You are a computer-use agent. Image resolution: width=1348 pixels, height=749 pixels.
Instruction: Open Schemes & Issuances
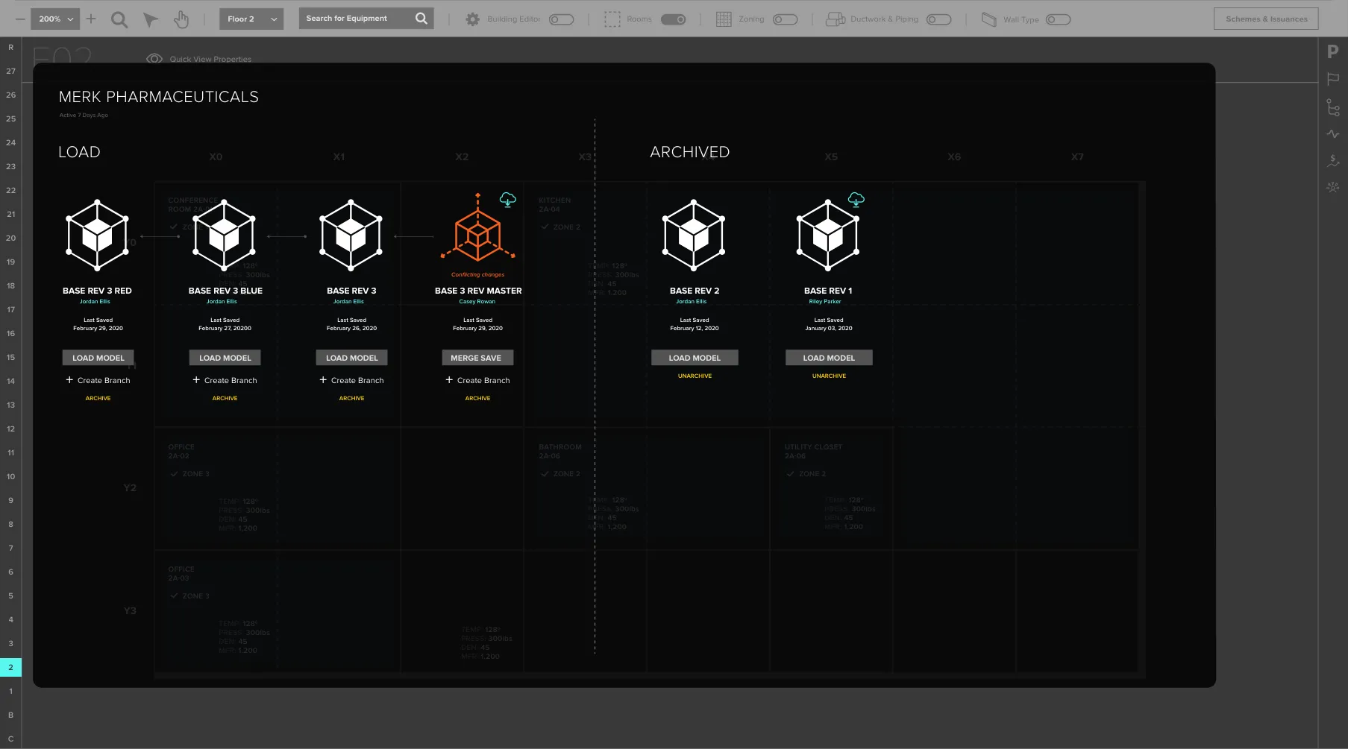pyautogui.click(x=1266, y=19)
